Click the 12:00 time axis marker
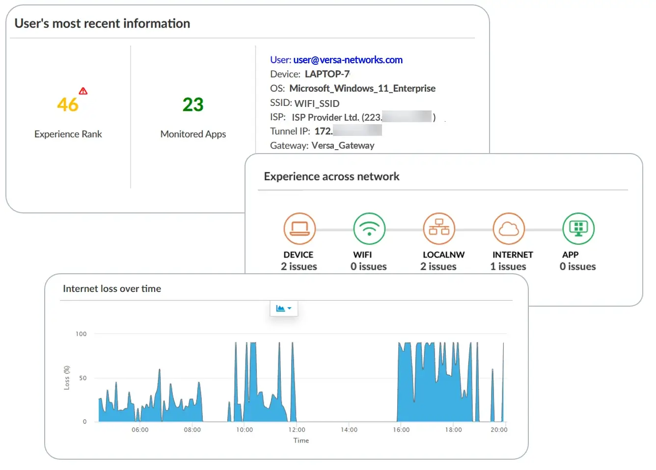The height and width of the screenshot is (470, 656). click(297, 430)
